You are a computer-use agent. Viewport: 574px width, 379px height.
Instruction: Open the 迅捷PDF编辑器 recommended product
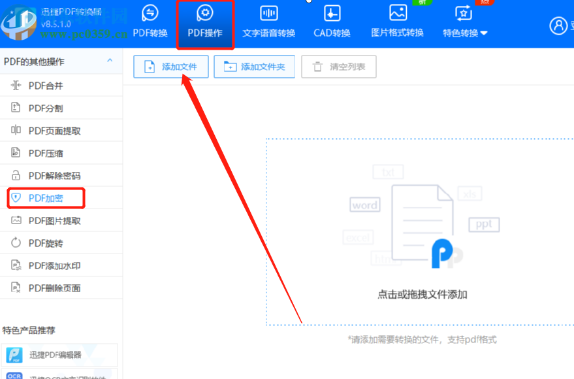click(59, 354)
